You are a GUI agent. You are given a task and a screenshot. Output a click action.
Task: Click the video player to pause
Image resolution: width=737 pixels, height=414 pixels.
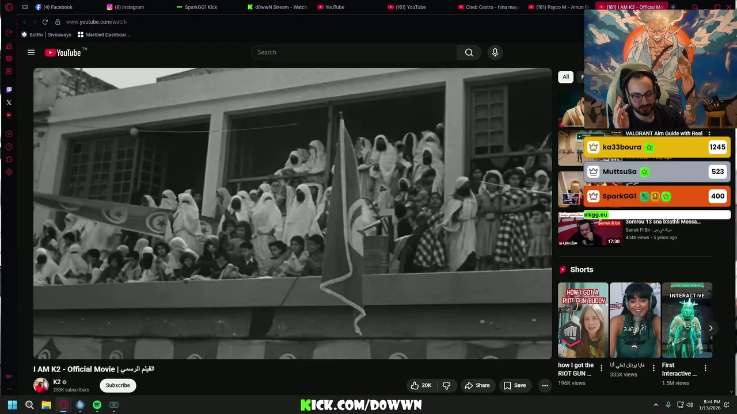coord(292,213)
